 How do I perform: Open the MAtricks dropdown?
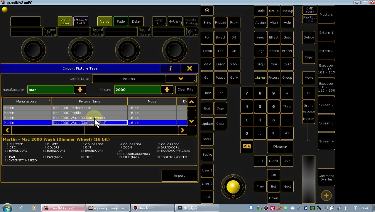click(175, 21)
